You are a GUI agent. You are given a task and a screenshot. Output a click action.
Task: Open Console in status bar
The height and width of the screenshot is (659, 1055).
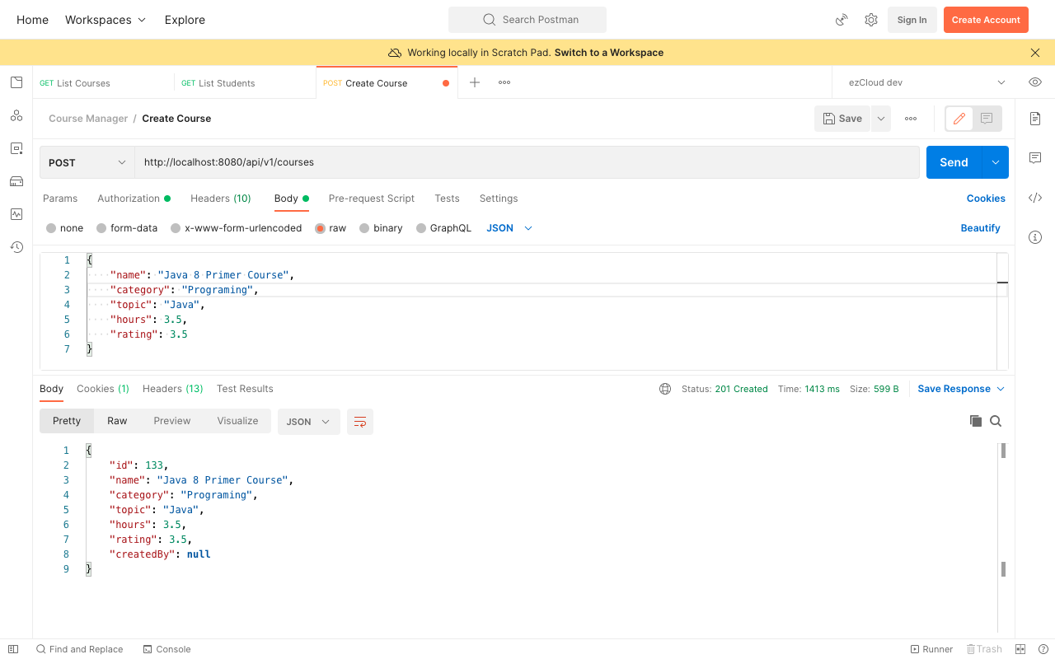tap(167, 649)
